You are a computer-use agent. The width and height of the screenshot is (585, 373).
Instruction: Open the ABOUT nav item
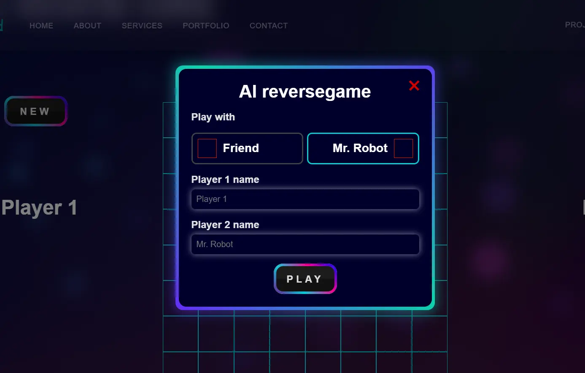(x=87, y=26)
